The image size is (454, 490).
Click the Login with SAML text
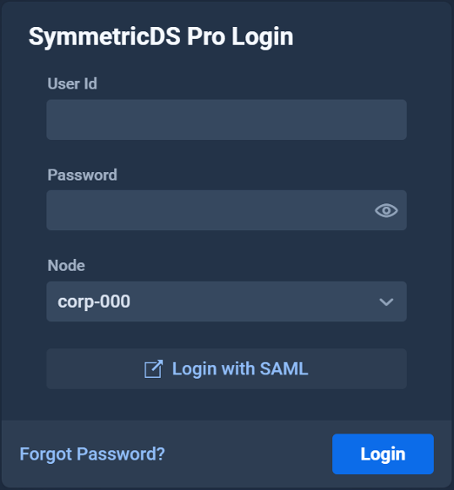coord(240,368)
